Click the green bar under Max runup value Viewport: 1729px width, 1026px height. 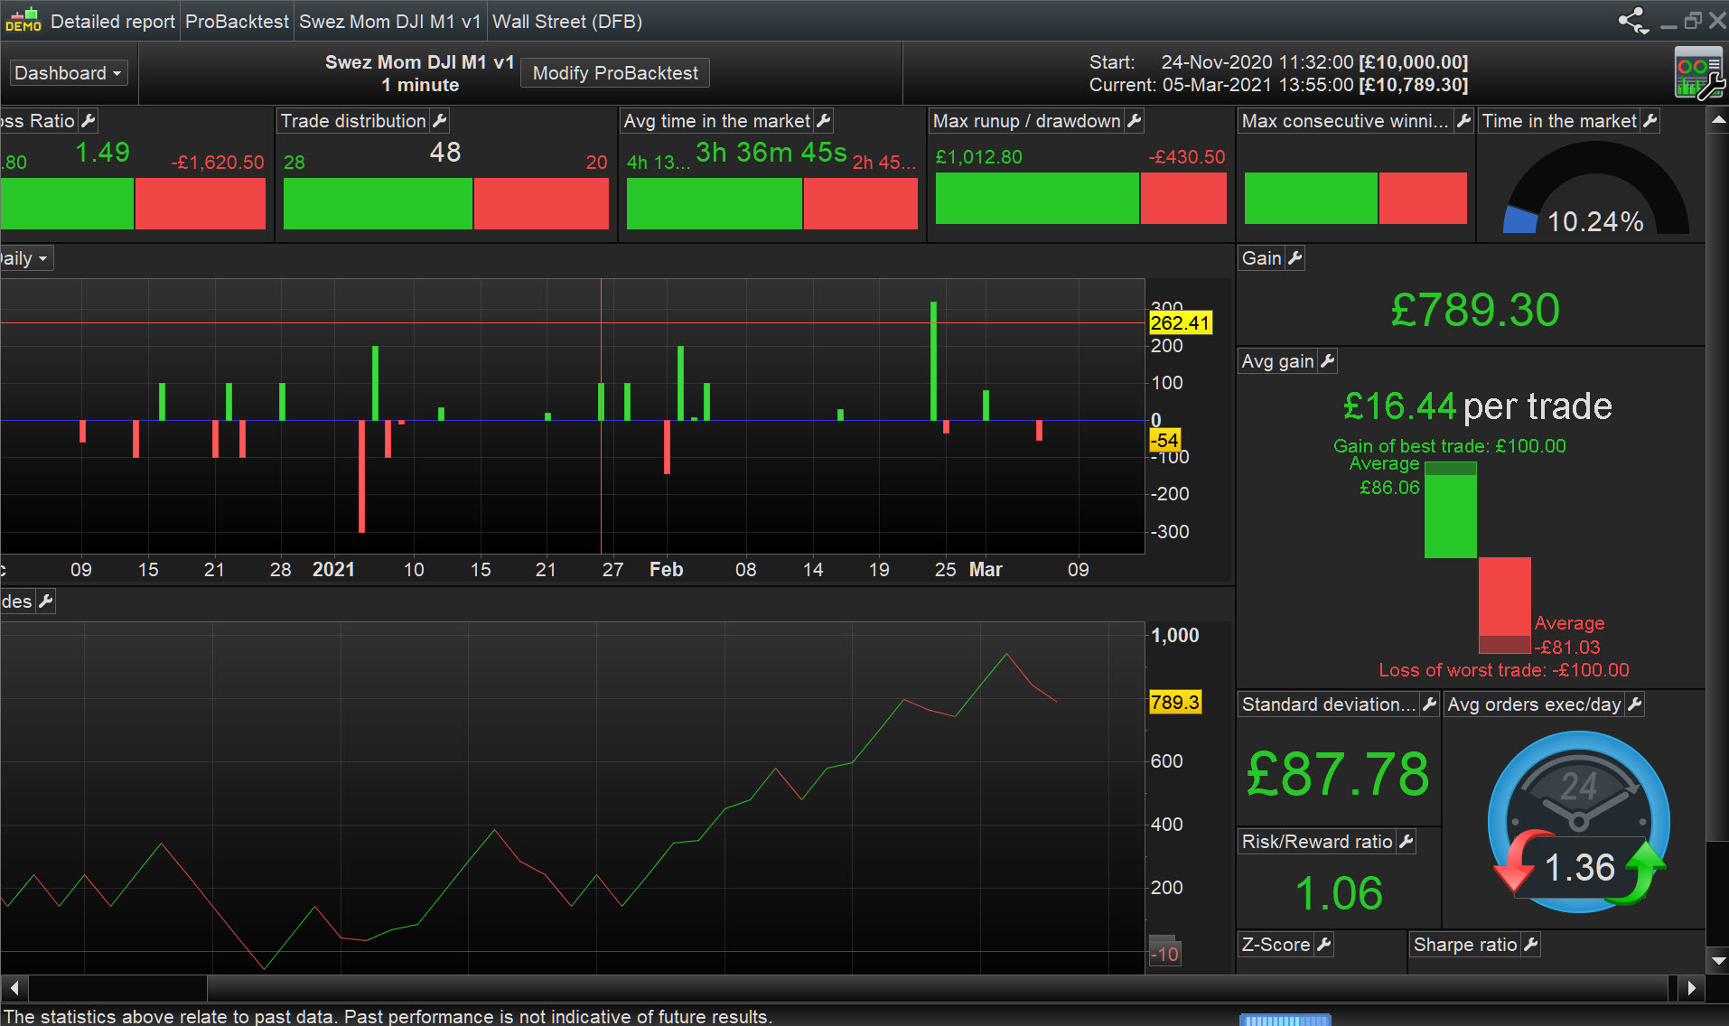click(x=1037, y=198)
